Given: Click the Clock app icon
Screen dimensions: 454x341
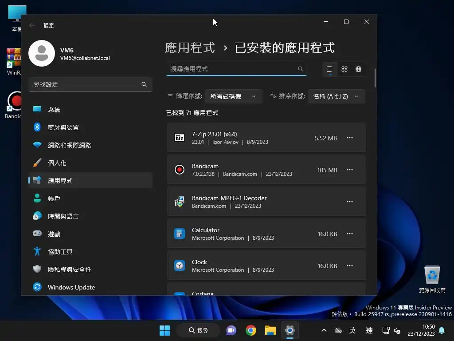Looking at the screenshot, I should (x=180, y=266).
